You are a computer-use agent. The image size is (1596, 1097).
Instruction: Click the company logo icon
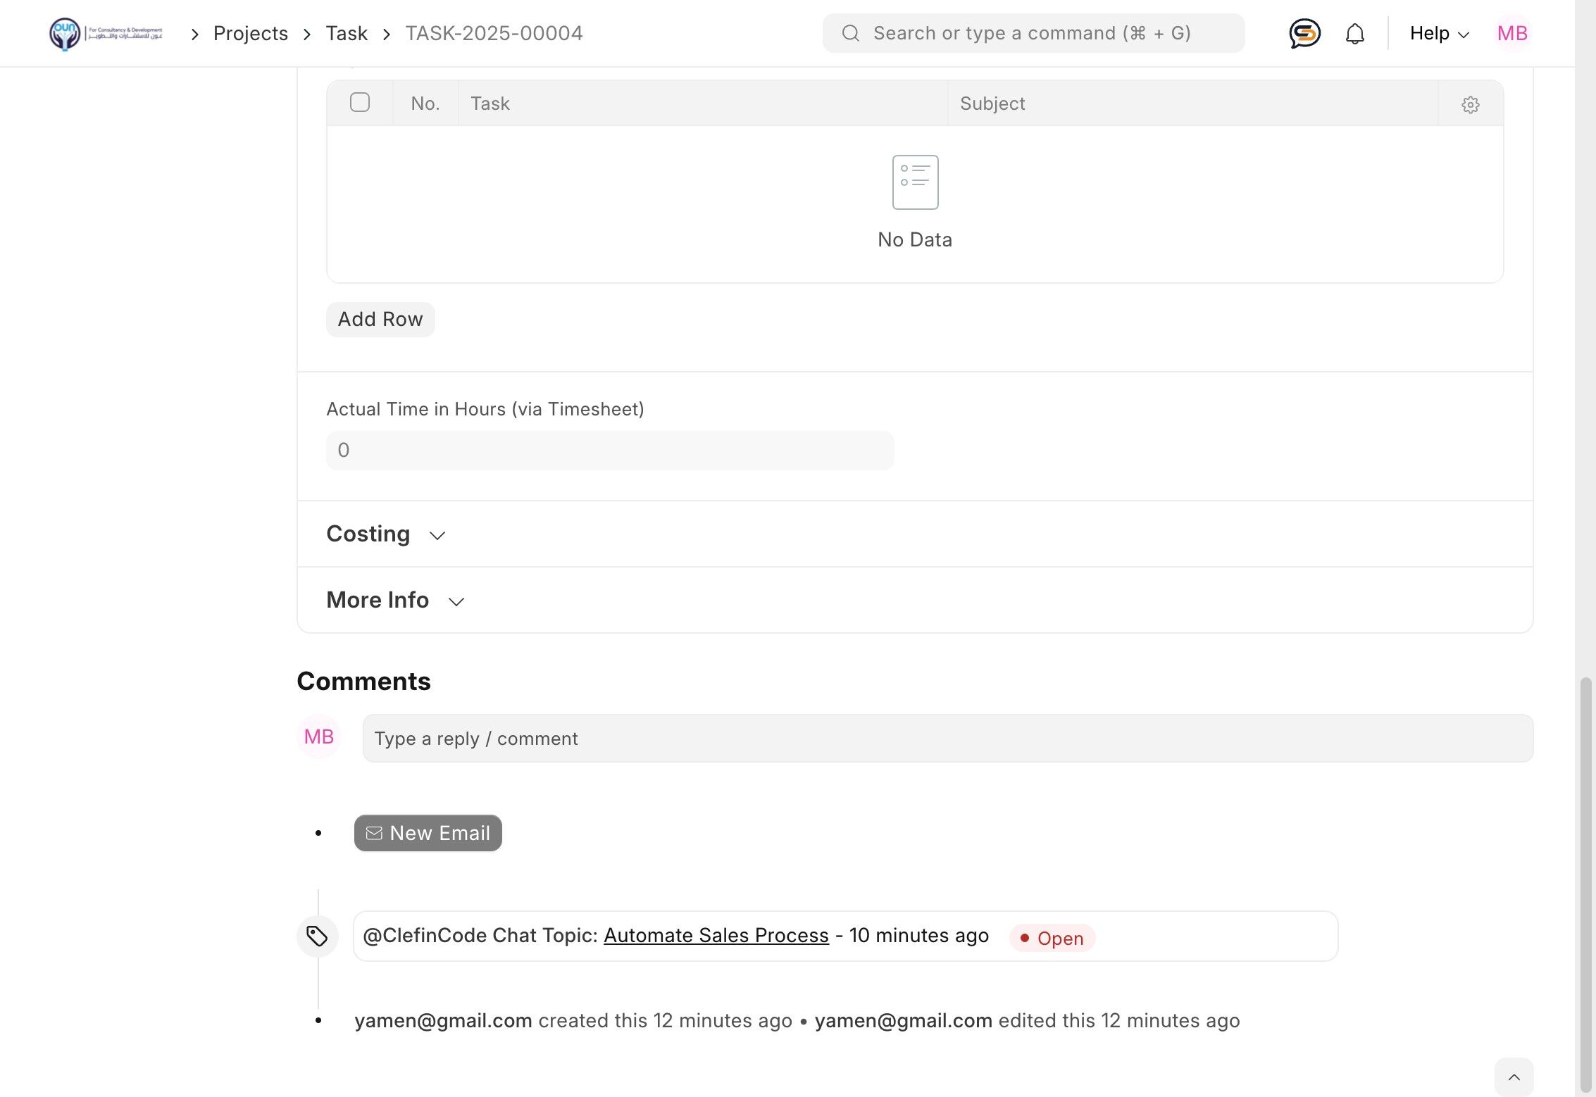click(65, 33)
